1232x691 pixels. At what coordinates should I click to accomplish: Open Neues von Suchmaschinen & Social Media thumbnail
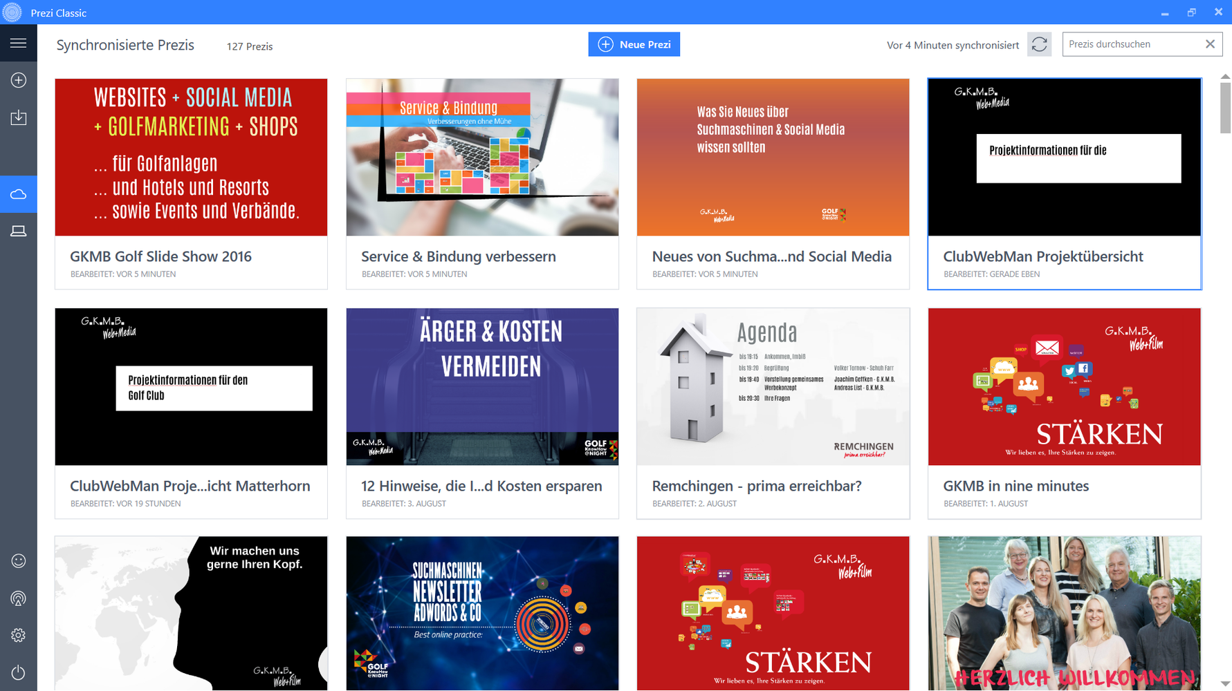[x=773, y=157]
